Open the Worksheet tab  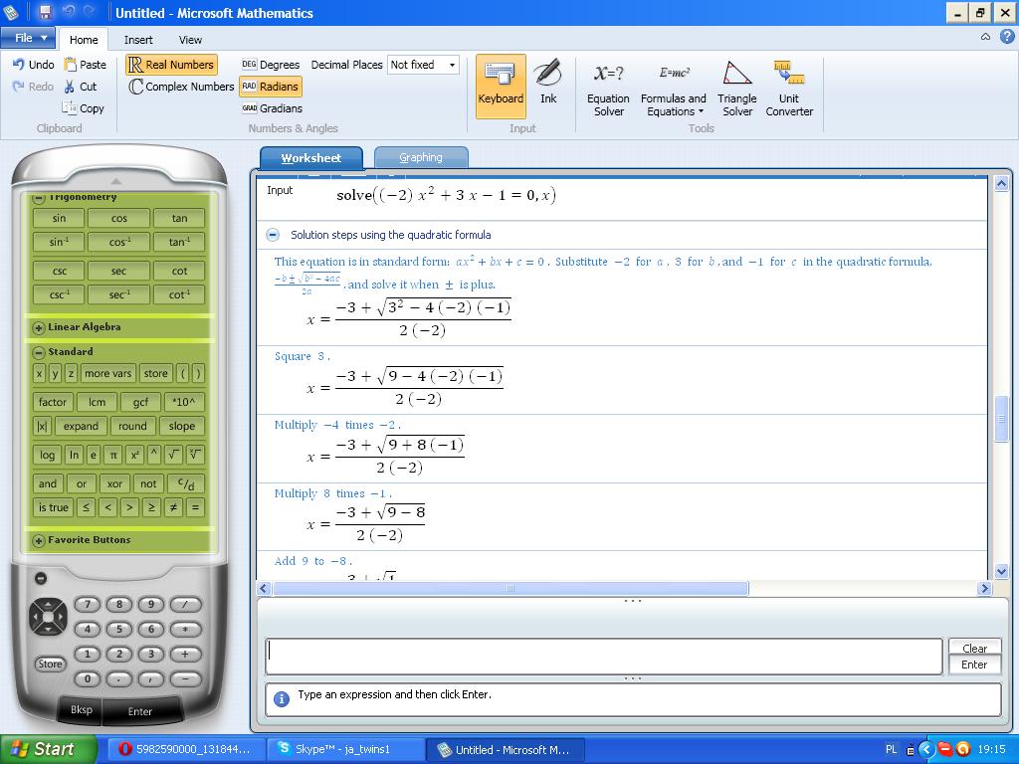click(x=311, y=158)
